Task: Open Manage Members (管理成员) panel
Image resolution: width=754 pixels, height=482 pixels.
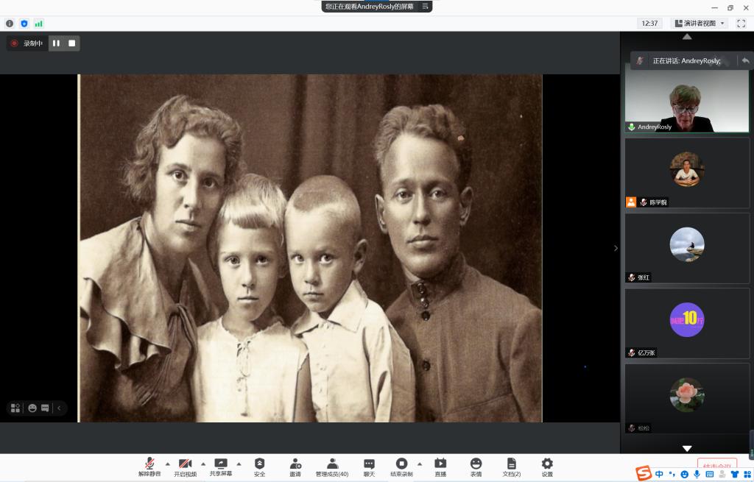Action: click(x=332, y=467)
